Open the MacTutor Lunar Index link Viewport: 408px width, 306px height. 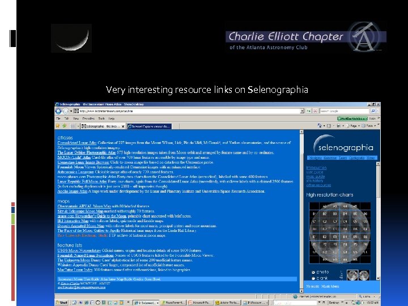(75, 270)
